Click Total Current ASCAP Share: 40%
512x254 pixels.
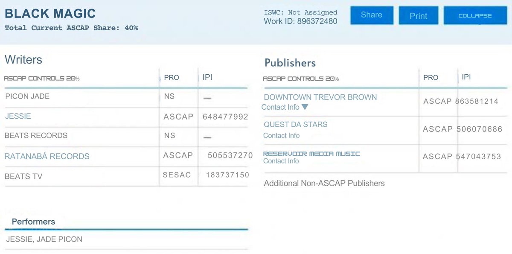(71, 28)
